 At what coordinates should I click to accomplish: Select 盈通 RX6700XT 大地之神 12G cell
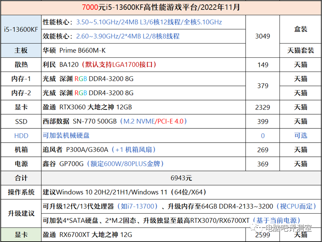143,235
